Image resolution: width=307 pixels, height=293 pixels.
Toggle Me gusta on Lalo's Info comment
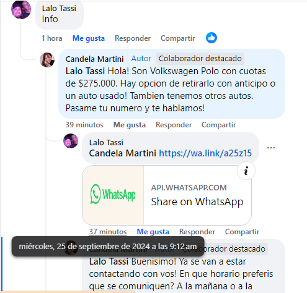tap(89, 38)
